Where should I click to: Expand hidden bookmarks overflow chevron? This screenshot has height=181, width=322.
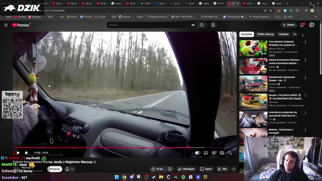(316, 17)
